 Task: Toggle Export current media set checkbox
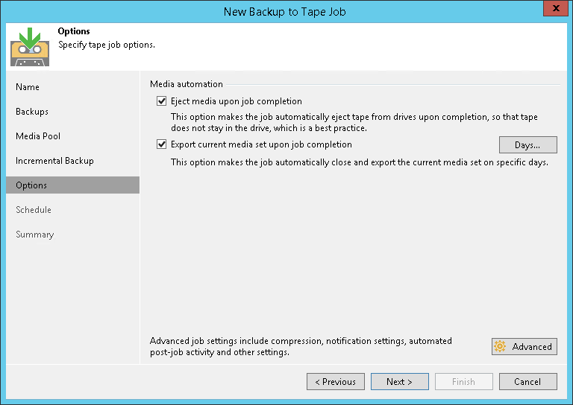(x=161, y=144)
